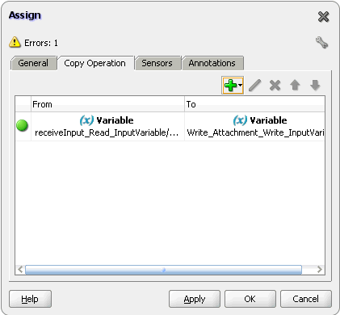Click the To column variable (x) icon
The height and width of the screenshot is (315, 340).
point(240,120)
